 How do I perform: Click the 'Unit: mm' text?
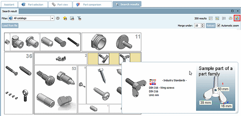pos(154,95)
